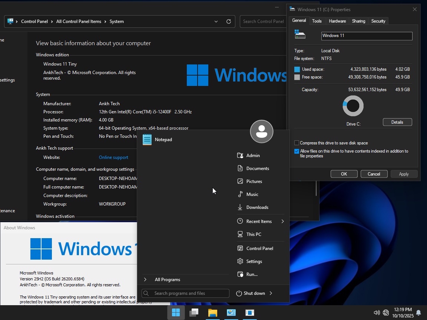This screenshot has width=427, height=320.
Task: Open Notepad from the Start menu
Action: pyautogui.click(x=163, y=140)
